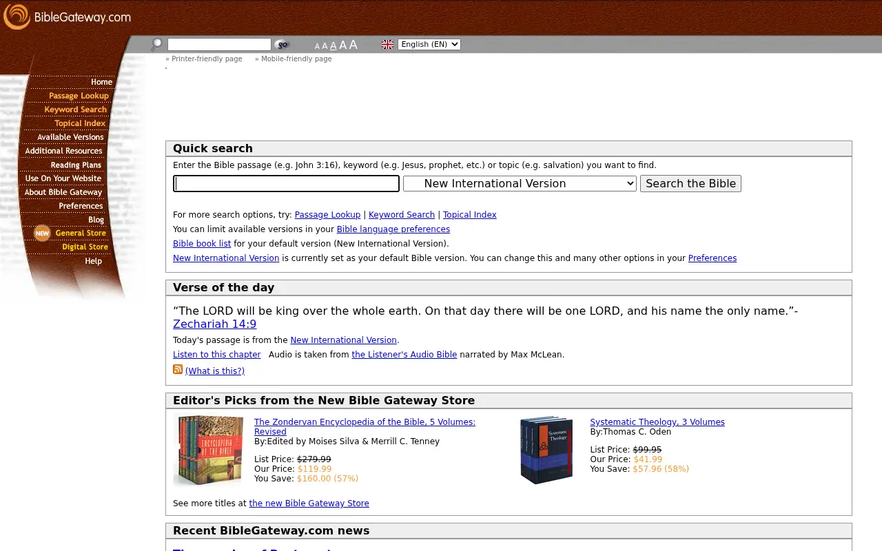882x551 pixels.
Task: Click the NEW badge beside General Store
Action: [x=43, y=233]
